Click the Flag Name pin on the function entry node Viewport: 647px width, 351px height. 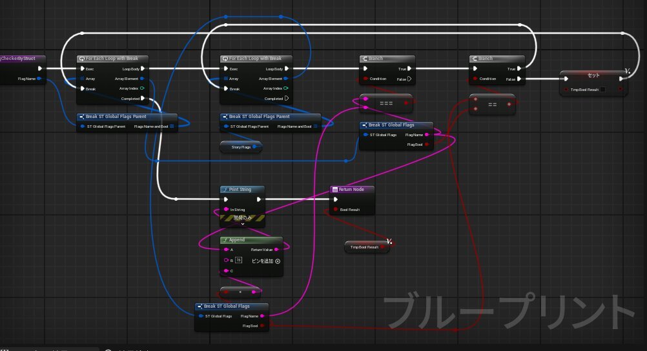coord(39,79)
